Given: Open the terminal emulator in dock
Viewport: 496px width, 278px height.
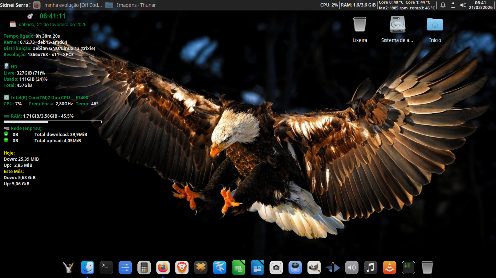Looking at the screenshot, I should 106,268.
